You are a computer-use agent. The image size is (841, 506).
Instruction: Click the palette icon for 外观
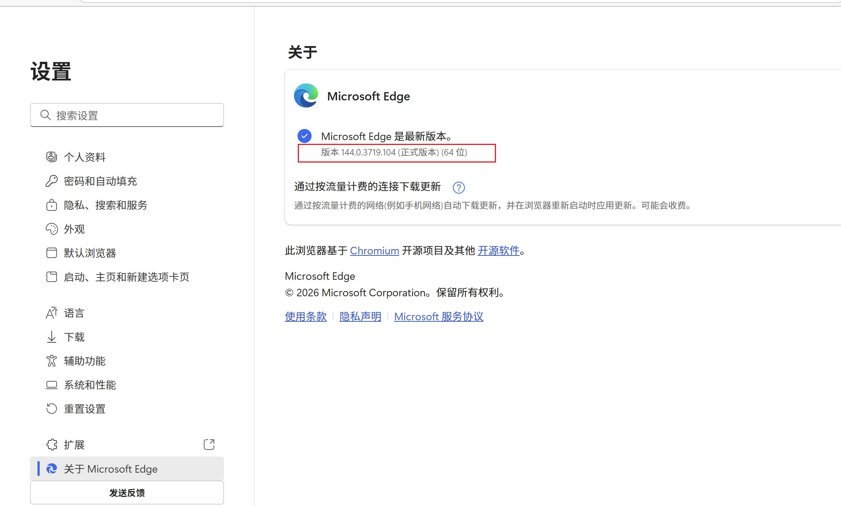point(52,229)
